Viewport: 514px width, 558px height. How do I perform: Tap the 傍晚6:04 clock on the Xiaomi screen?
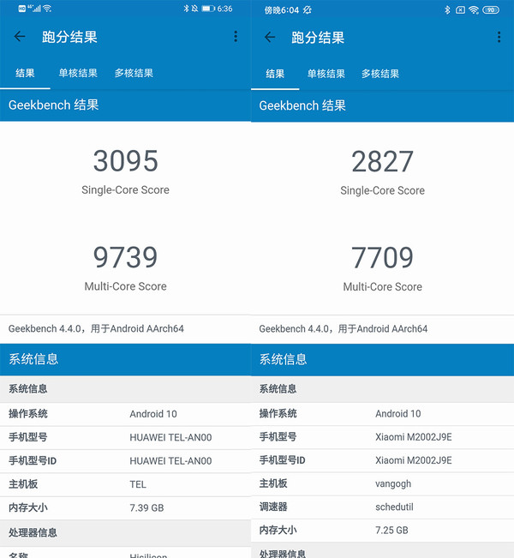tap(281, 10)
